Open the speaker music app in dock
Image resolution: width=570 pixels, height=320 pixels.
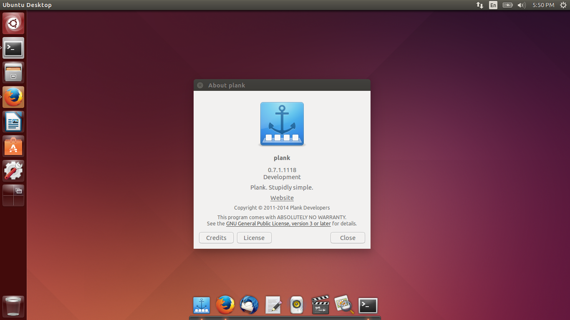tap(297, 305)
